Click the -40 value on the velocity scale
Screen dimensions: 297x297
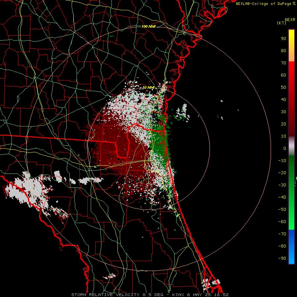click(x=282, y=197)
